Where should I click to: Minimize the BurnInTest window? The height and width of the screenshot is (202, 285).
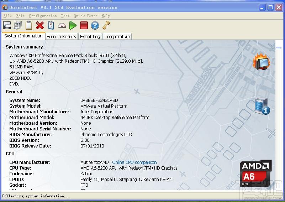click(262, 7)
